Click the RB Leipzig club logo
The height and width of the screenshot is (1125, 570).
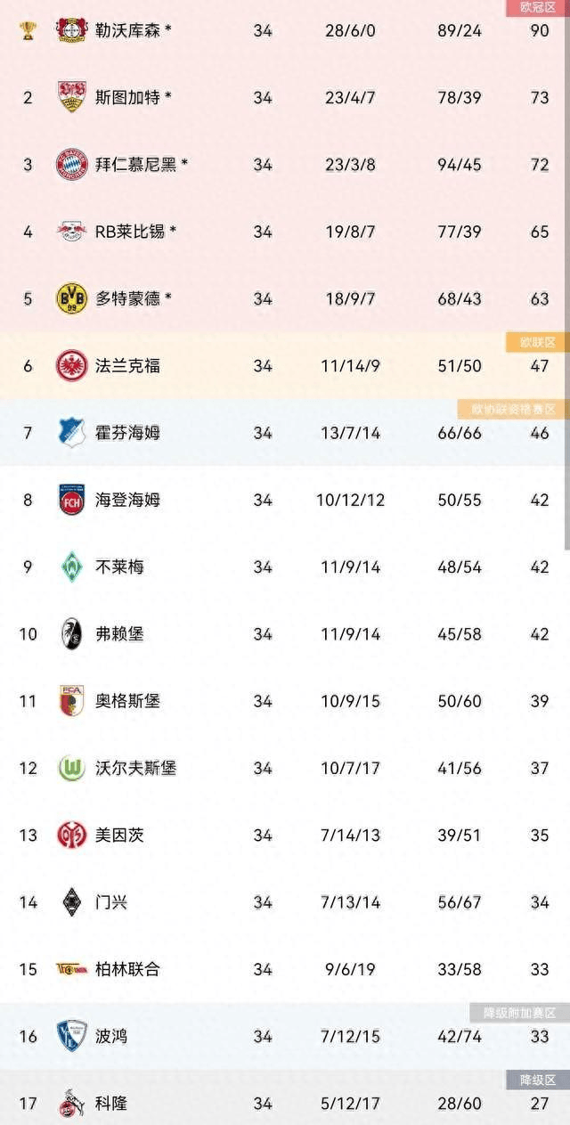[71, 232]
